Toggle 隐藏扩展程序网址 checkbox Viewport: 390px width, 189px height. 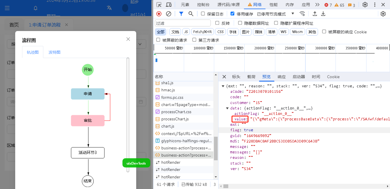(276, 23)
